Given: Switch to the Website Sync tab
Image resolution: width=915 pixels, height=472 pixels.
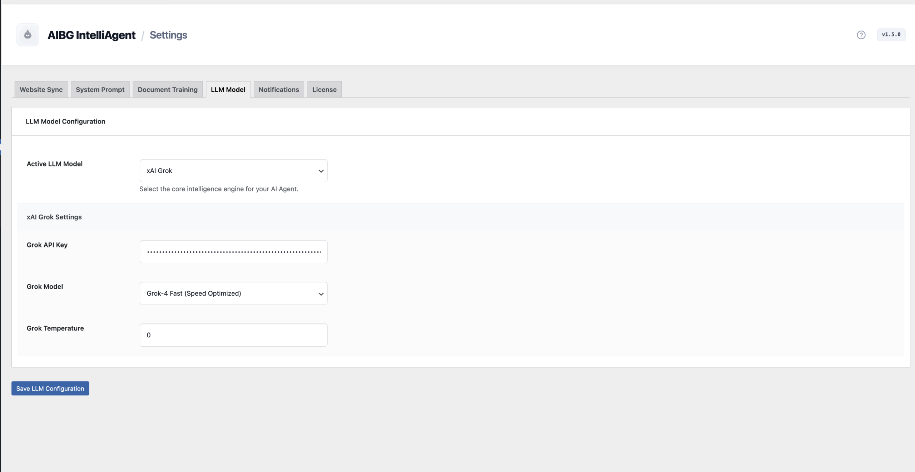Looking at the screenshot, I should [x=41, y=89].
